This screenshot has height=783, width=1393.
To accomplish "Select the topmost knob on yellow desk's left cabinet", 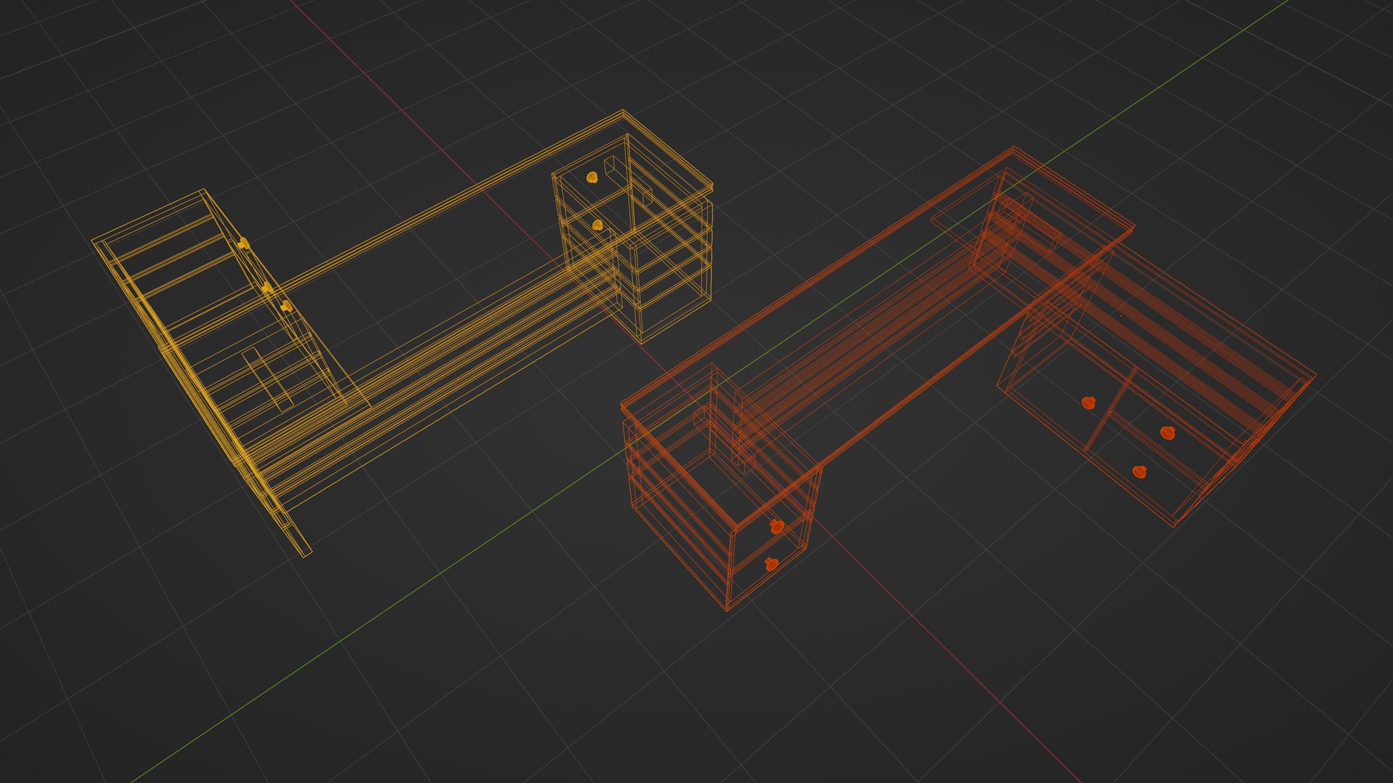I will pos(244,243).
